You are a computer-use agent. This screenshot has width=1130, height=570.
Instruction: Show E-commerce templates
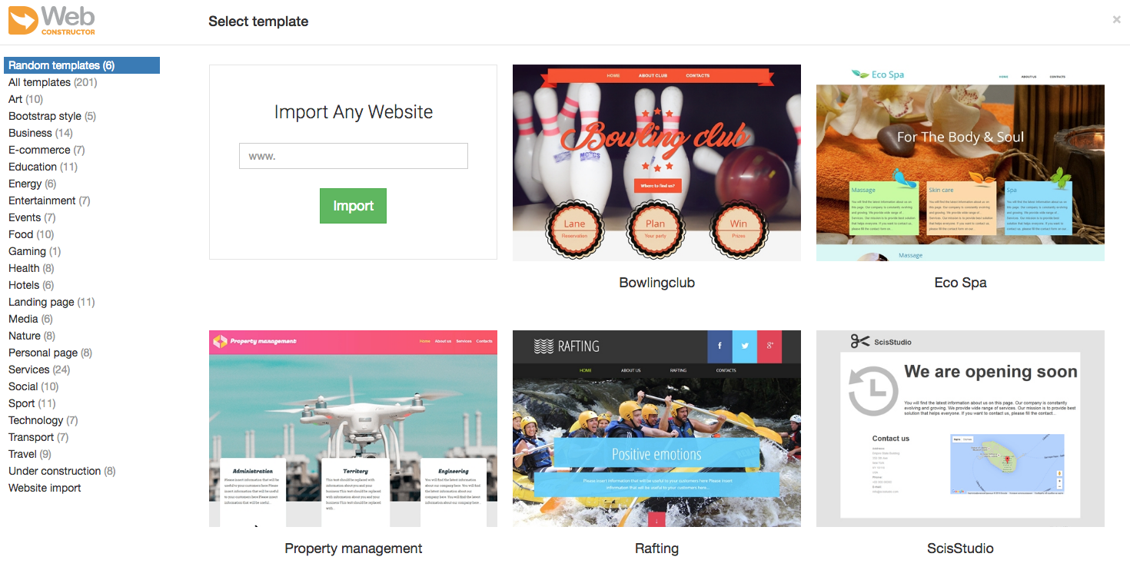point(46,150)
